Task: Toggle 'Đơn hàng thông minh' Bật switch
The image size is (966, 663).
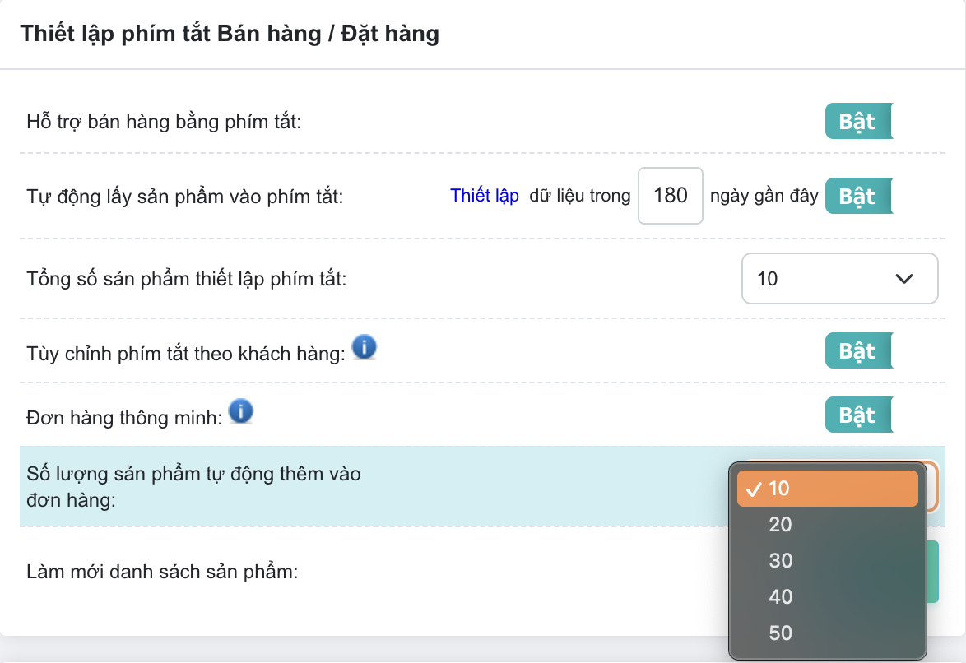Action: [x=859, y=415]
